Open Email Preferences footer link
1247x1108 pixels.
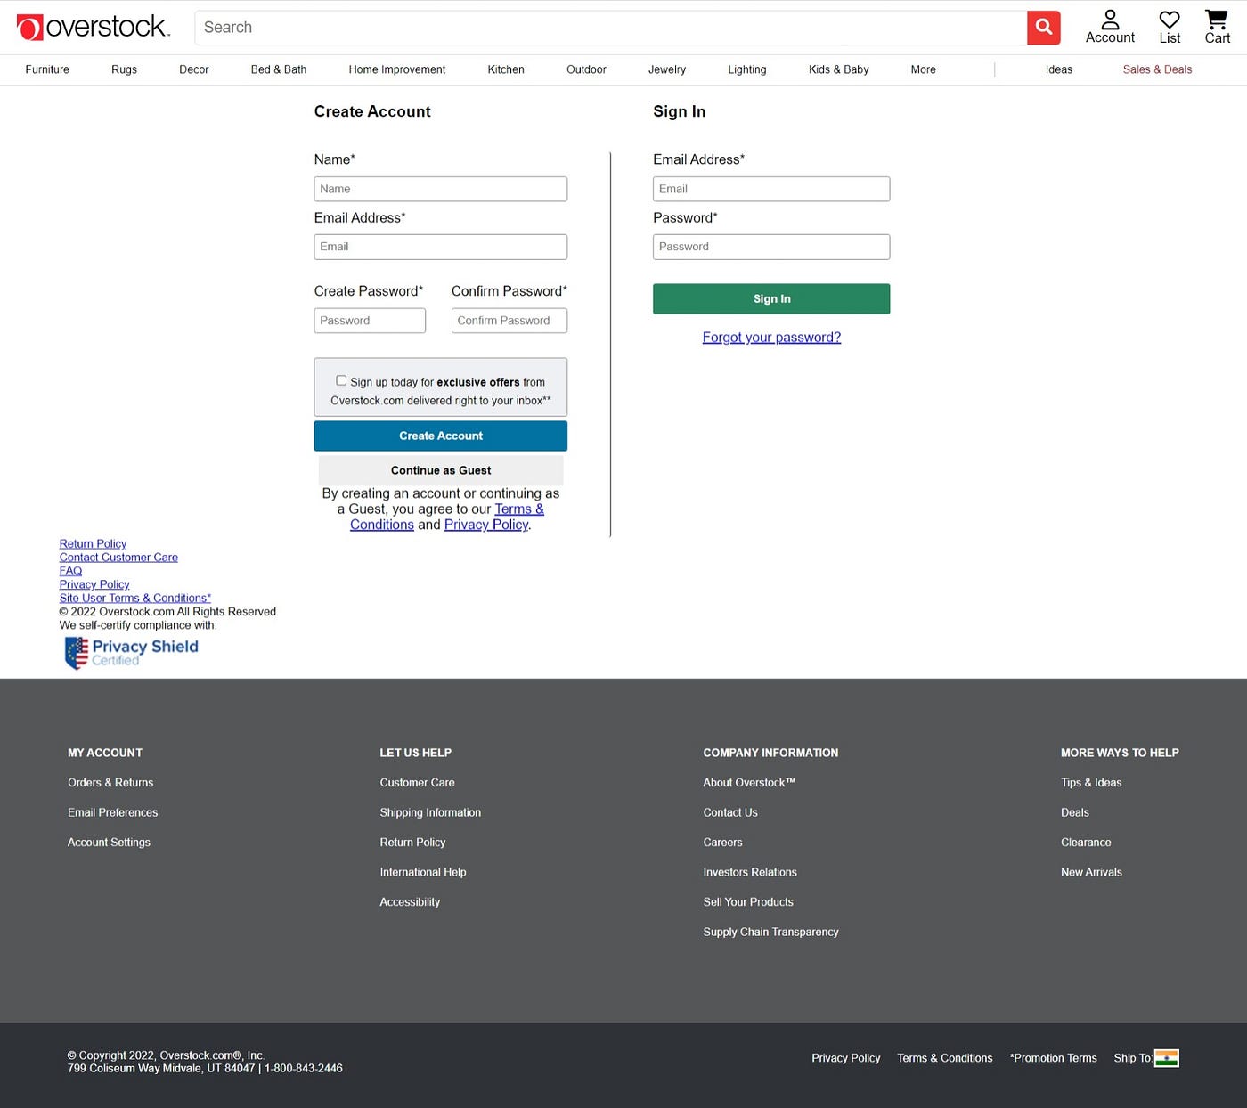[x=112, y=812]
